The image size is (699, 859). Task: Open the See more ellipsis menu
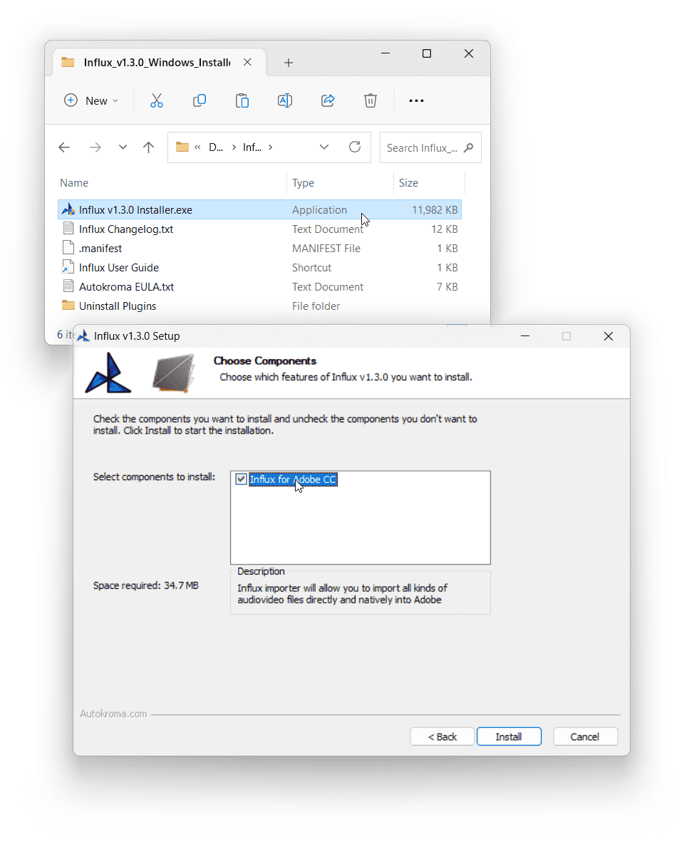click(417, 100)
